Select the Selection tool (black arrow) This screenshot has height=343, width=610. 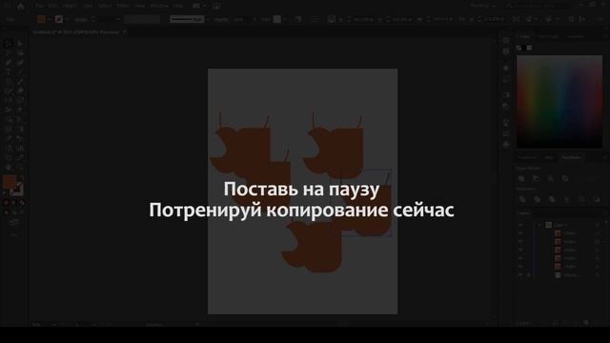pos(9,43)
